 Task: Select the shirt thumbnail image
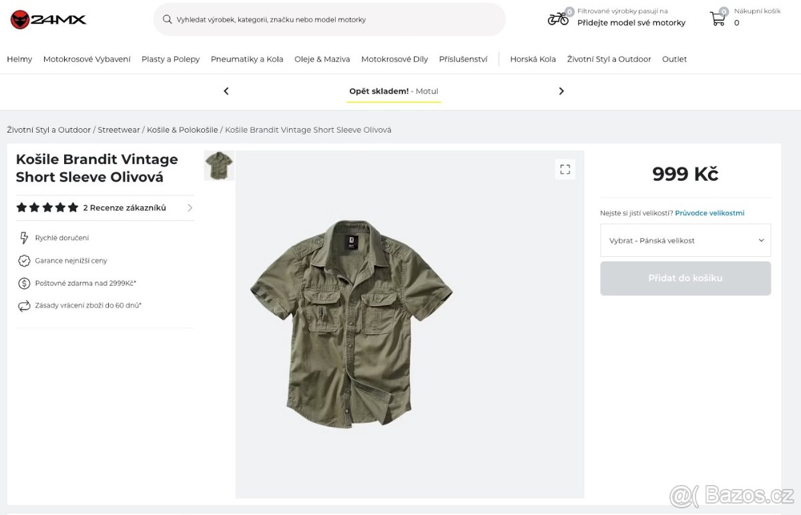219,165
